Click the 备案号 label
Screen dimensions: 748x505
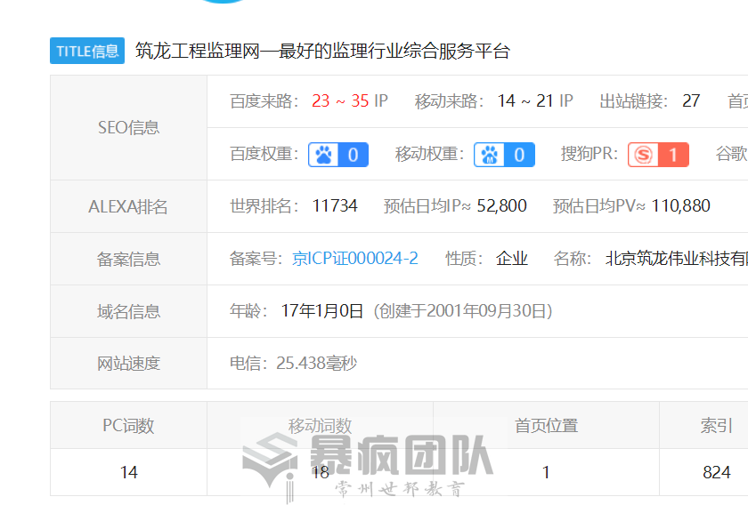point(256,258)
